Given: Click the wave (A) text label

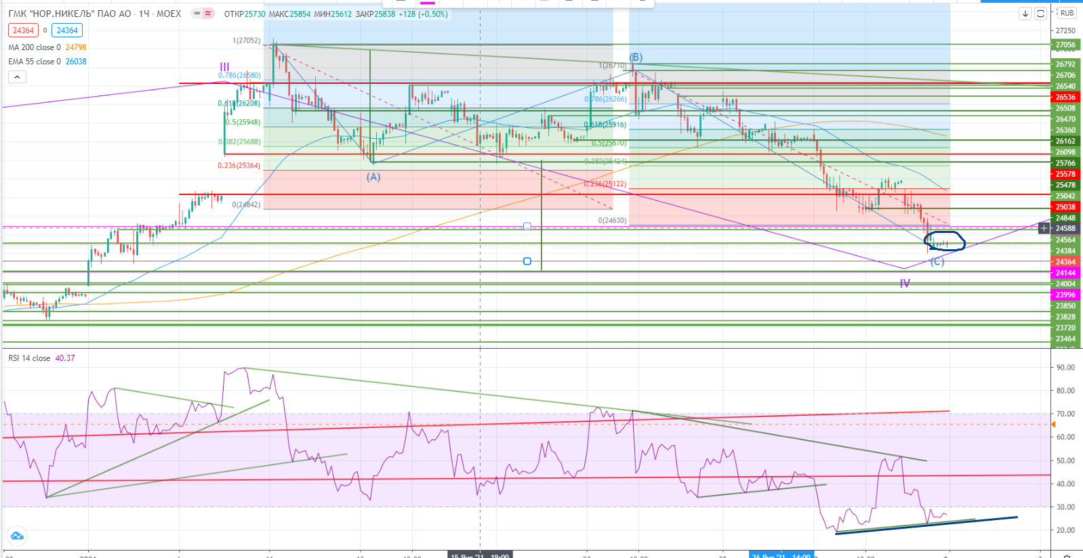Looking at the screenshot, I should click(x=373, y=177).
